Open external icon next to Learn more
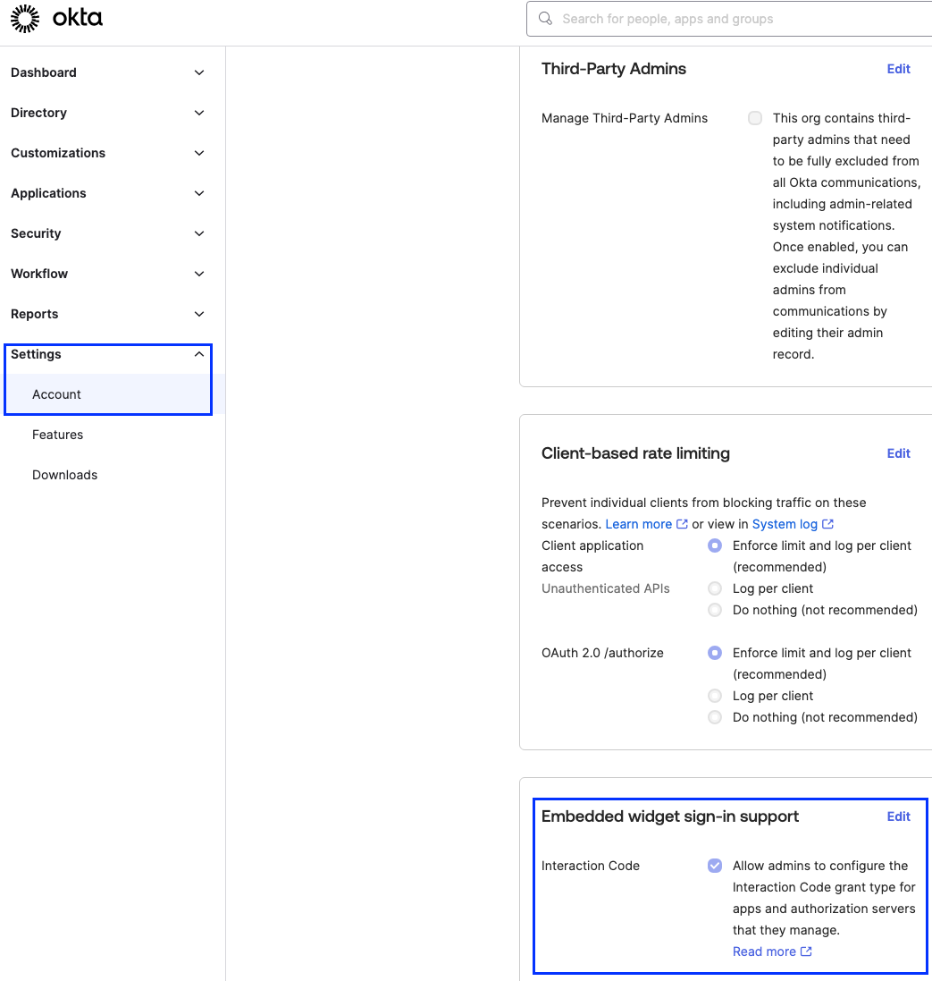Viewport: 932px width, 981px height. (682, 524)
